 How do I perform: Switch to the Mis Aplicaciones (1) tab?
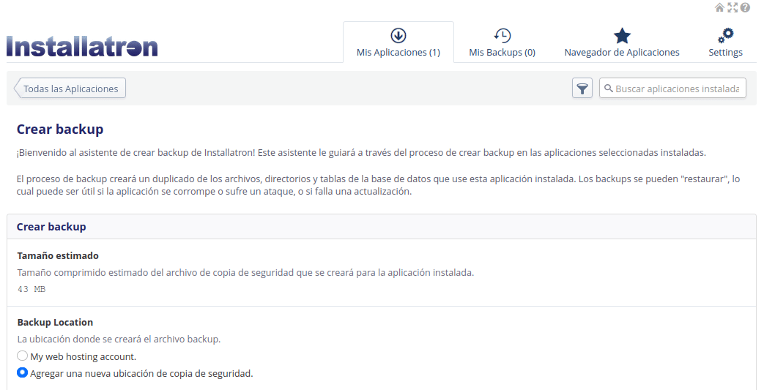(x=398, y=52)
